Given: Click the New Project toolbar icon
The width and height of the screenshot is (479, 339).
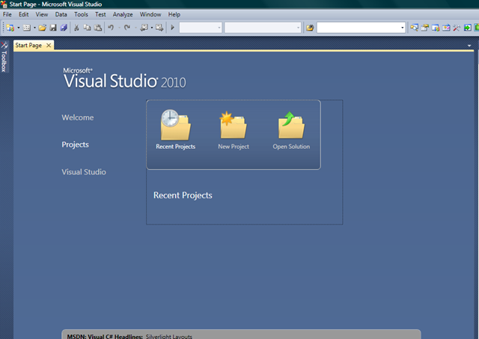Looking at the screenshot, I should click(x=10, y=28).
